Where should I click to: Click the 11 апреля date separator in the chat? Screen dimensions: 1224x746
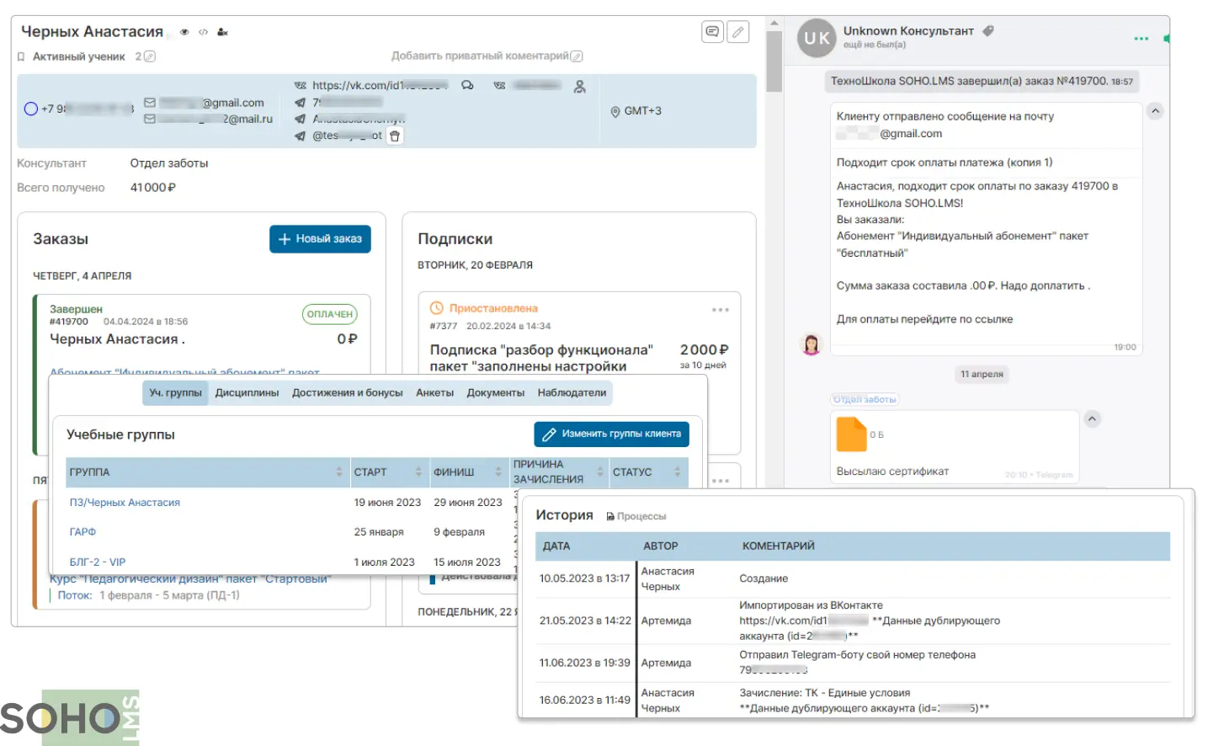[x=982, y=374]
